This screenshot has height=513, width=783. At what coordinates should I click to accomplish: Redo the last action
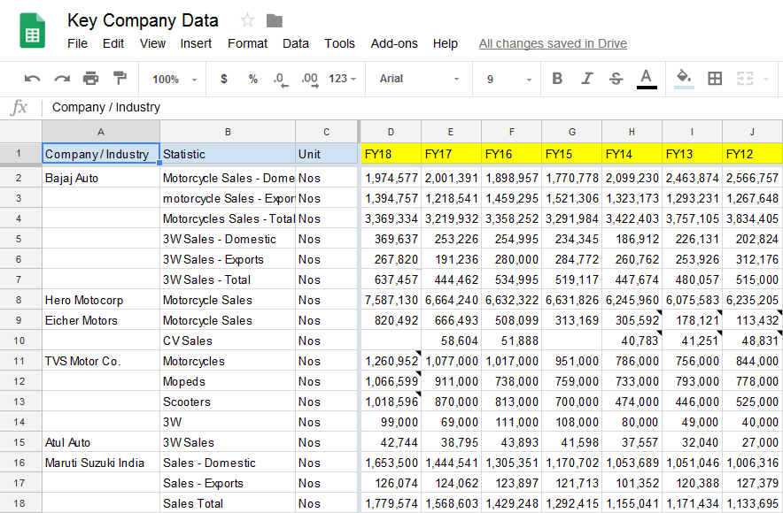point(62,79)
